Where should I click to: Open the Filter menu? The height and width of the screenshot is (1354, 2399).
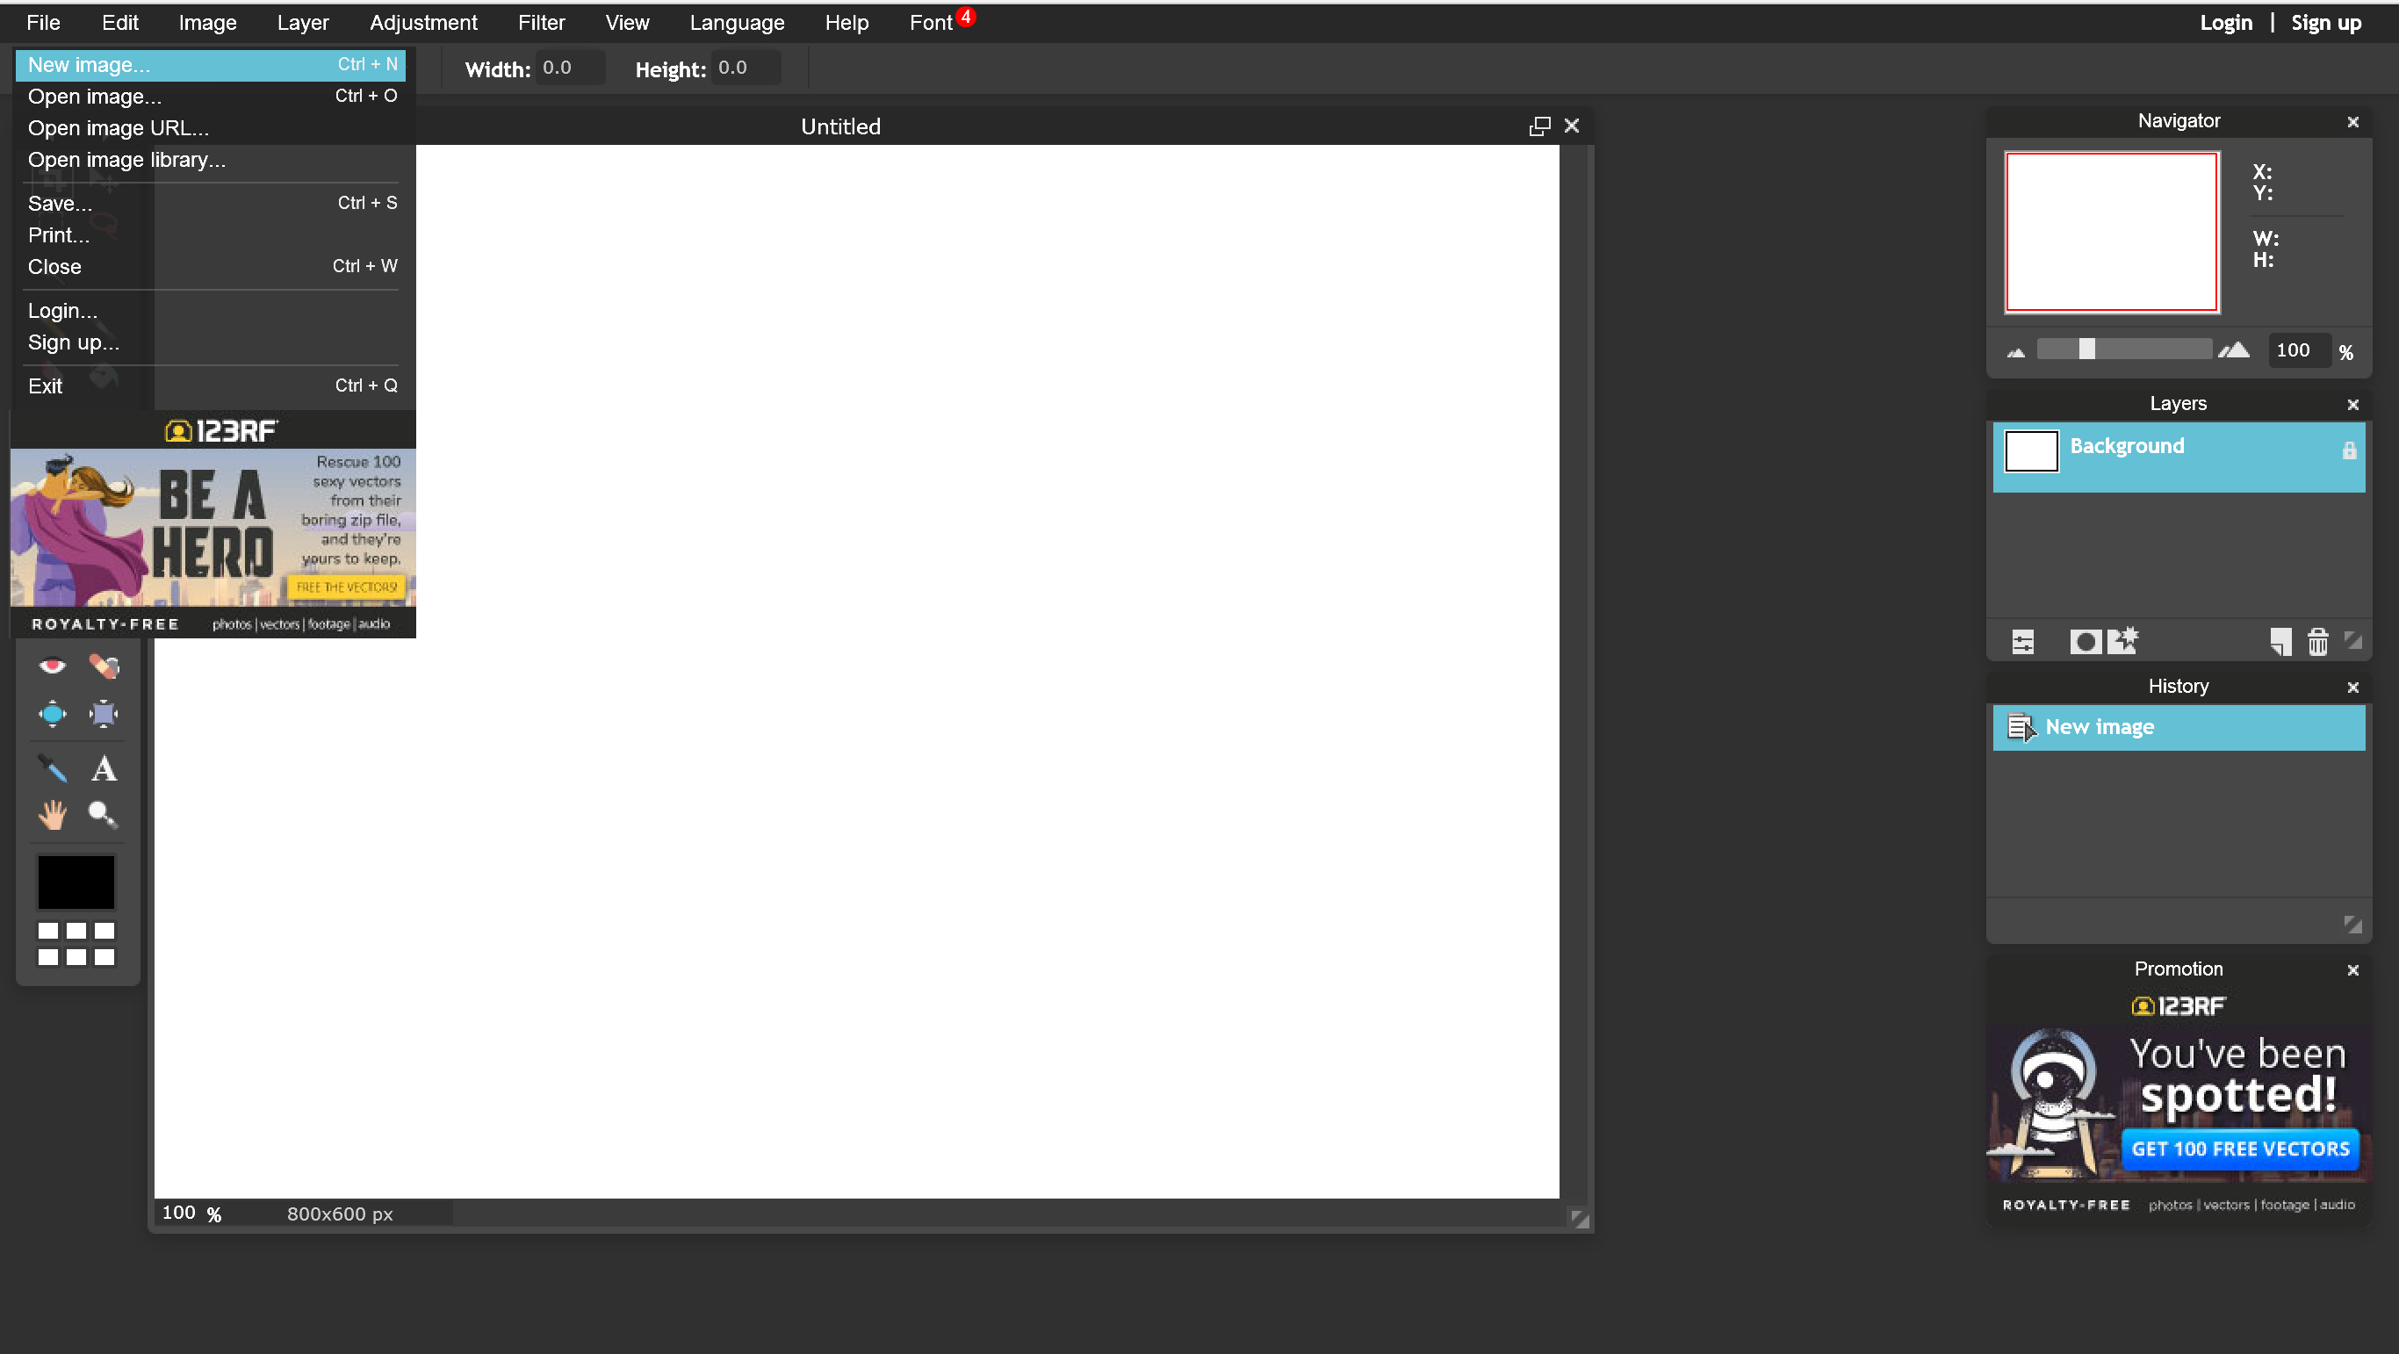click(541, 22)
